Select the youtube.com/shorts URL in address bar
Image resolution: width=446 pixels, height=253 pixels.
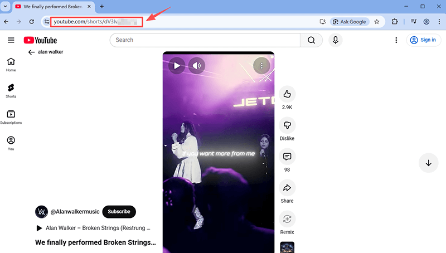96,22
